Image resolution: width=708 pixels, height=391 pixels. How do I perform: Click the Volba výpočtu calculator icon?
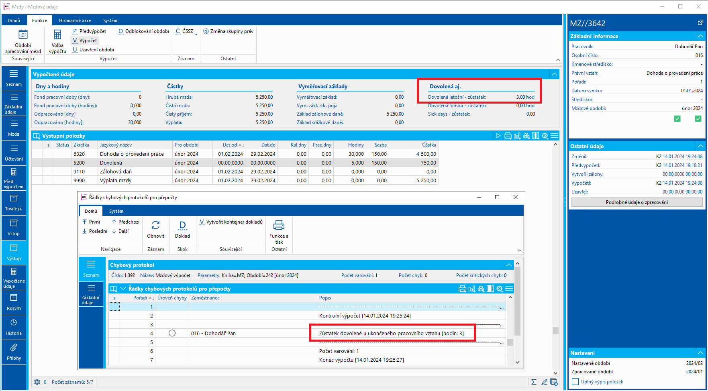[57, 35]
